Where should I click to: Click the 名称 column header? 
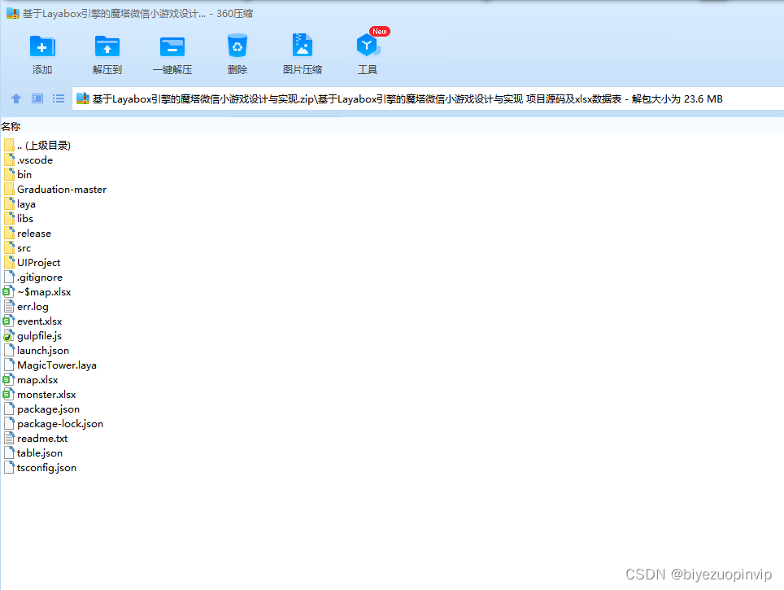click(11, 127)
